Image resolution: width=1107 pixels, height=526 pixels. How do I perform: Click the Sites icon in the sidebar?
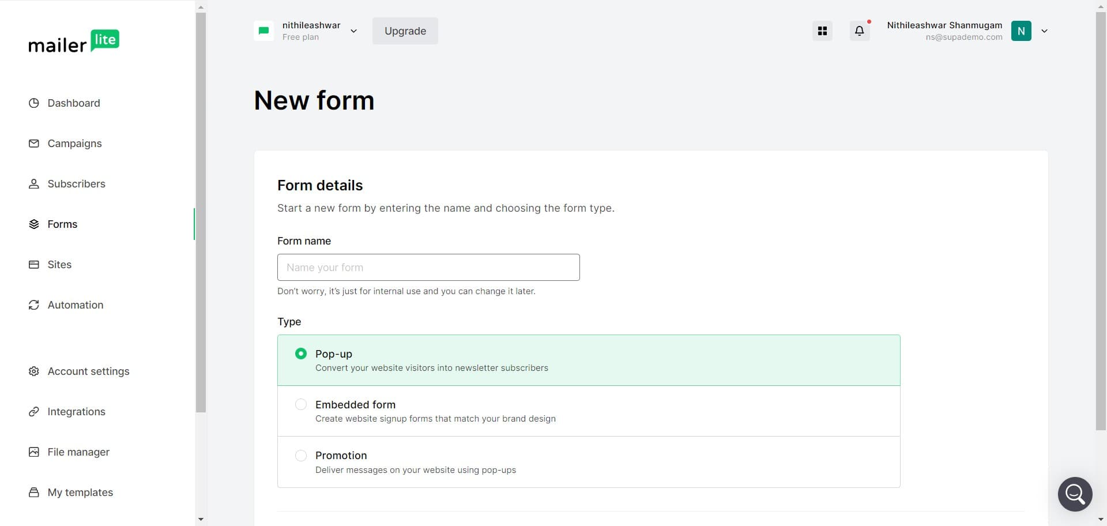(34, 264)
